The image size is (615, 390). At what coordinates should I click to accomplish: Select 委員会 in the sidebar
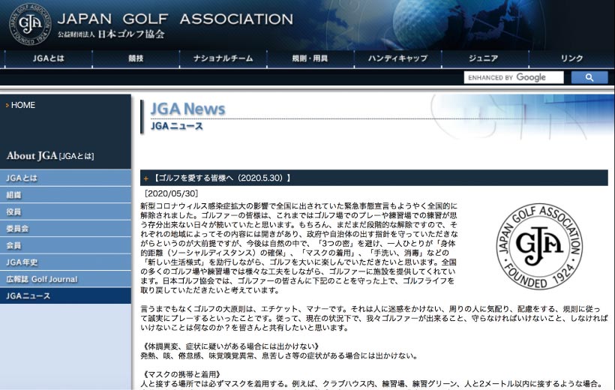coord(18,229)
